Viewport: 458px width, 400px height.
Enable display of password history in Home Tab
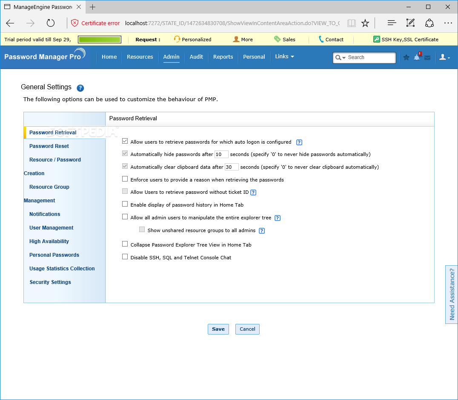125,204
